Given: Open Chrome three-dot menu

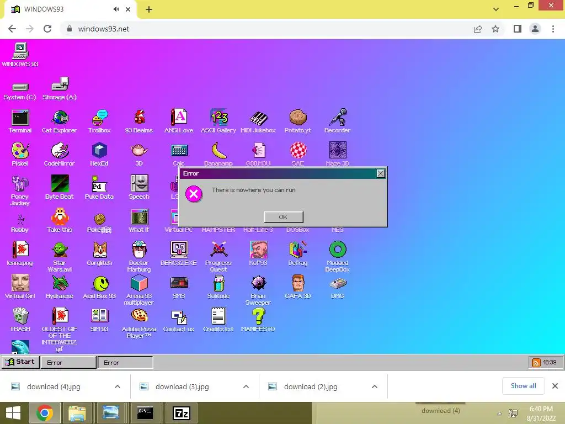Looking at the screenshot, I should point(553,29).
